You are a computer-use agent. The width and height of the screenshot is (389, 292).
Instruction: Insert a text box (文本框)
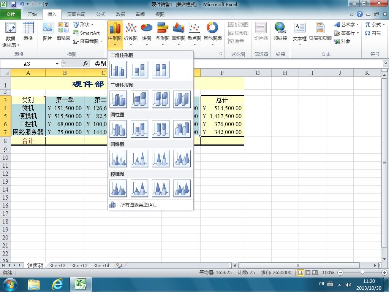(299, 34)
